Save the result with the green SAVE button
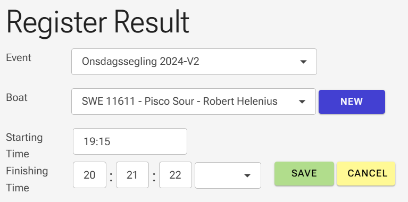 (304, 173)
